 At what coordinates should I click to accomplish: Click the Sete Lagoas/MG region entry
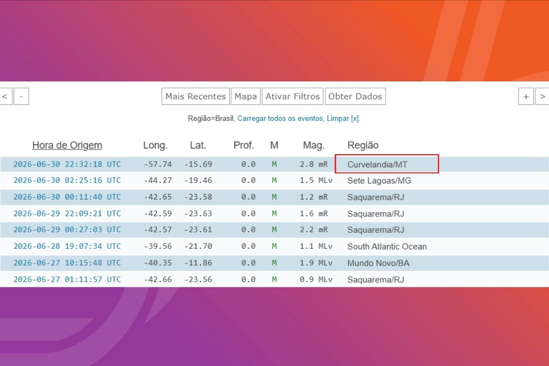click(x=379, y=181)
